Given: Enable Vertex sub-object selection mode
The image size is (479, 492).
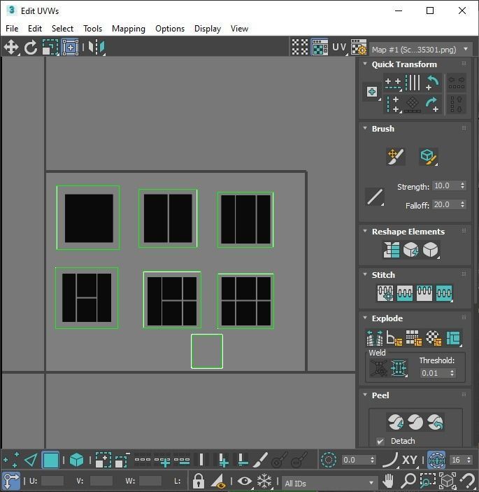Looking at the screenshot, I should coord(11,460).
